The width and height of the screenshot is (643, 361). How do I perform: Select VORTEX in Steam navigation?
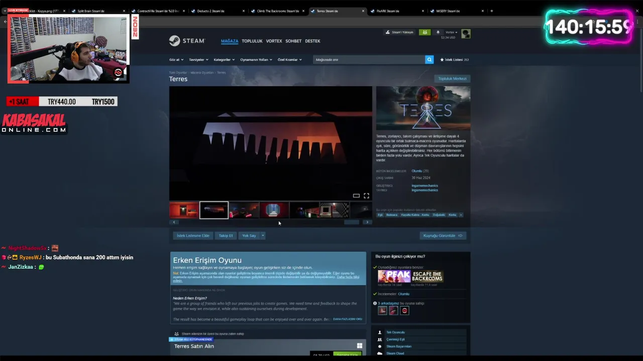pyautogui.click(x=274, y=41)
